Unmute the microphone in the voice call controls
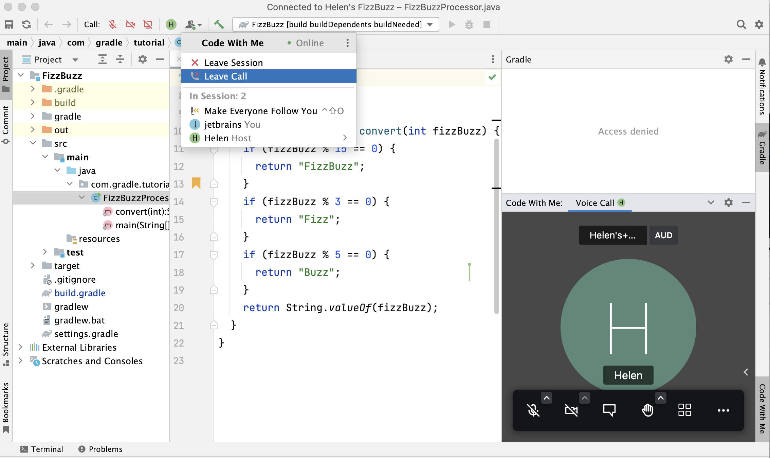This screenshot has width=770, height=458. coord(534,410)
